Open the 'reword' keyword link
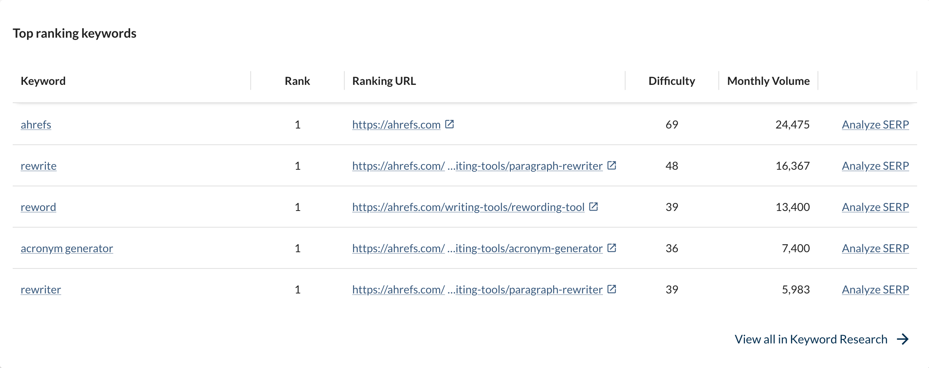The width and height of the screenshot is (929, 368). 38,207
